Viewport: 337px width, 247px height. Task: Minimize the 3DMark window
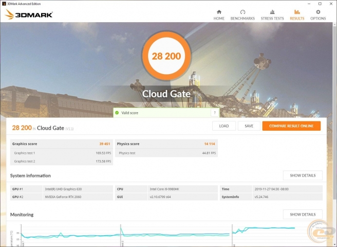[x=309, y=4]
